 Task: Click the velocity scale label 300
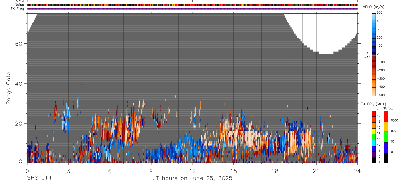point(380,29)
